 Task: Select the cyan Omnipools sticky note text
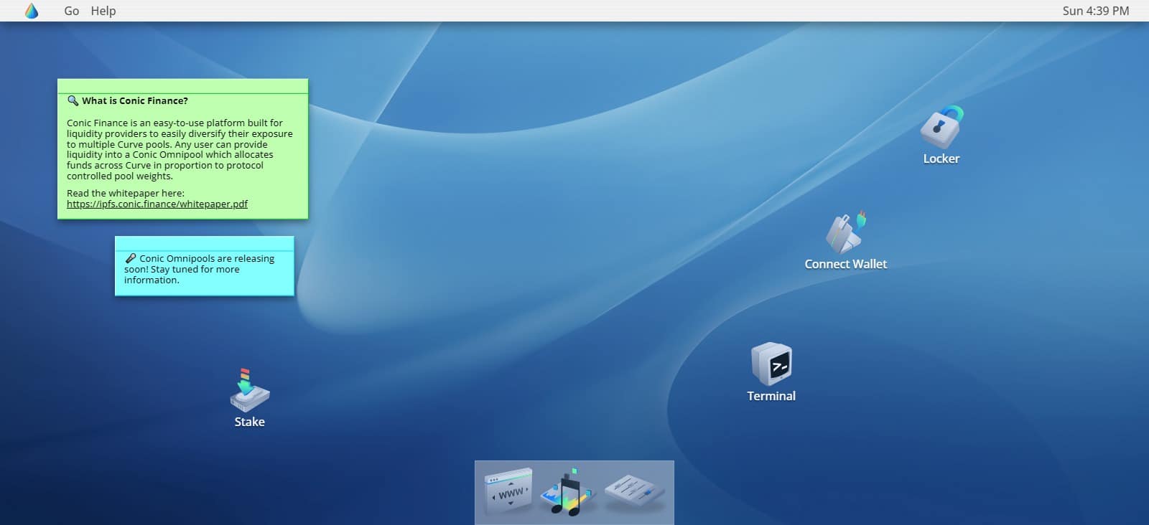click(199, 270)
